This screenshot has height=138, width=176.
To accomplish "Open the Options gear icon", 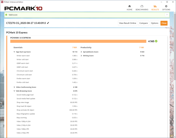I will tap(166, 6).
